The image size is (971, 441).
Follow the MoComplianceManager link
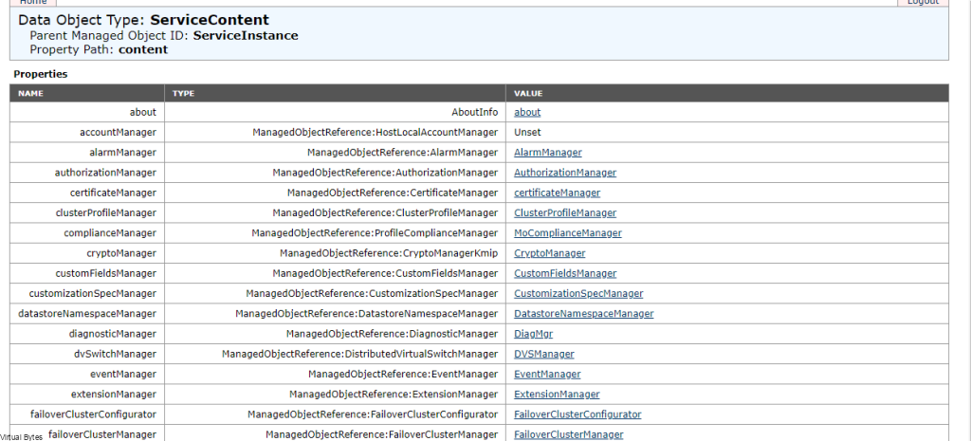tap(568, 233)
